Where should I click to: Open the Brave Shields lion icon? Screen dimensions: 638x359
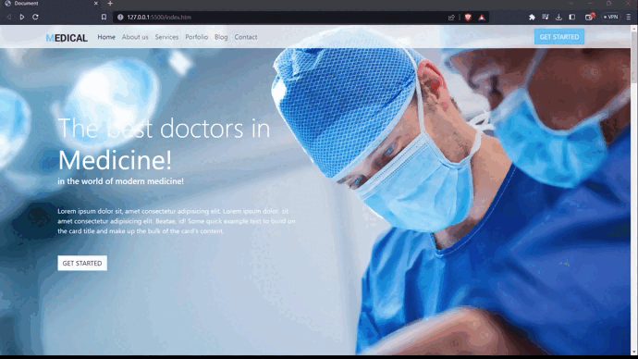pyautogui.click(x=468, y=17)
